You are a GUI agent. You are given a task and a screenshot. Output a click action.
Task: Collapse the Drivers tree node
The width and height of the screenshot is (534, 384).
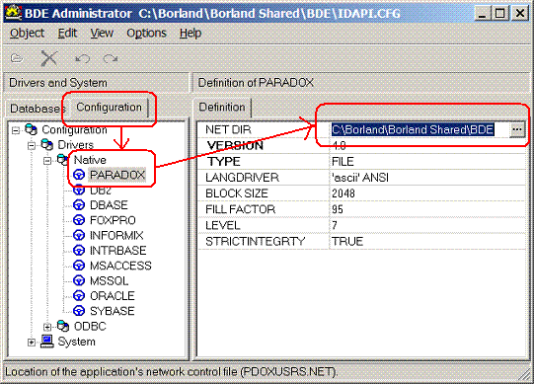tap(32, 145)
